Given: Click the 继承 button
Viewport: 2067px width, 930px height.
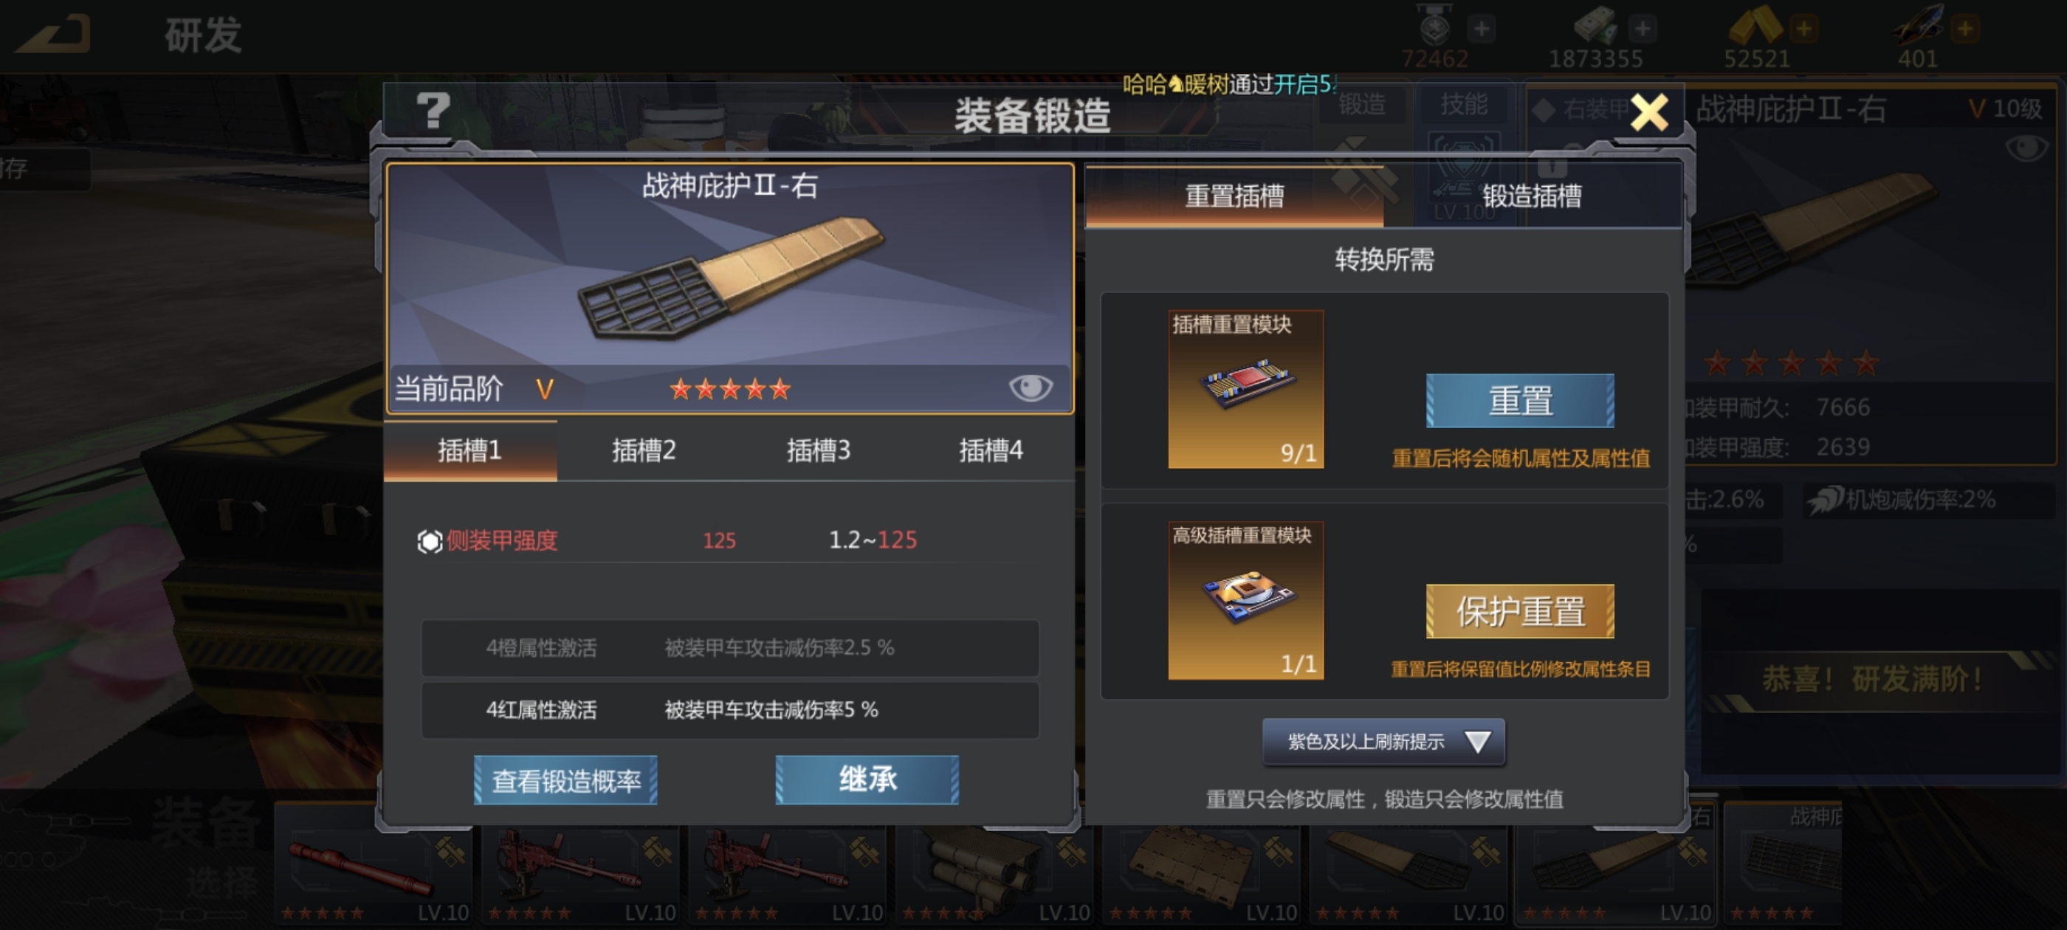Looking at the screenshot, I should [x=867, y=780].
